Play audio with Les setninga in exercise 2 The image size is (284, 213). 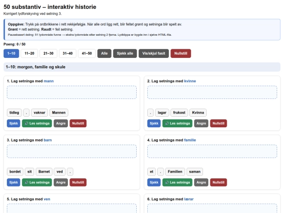pyautogui.click(x=177, y=124)
